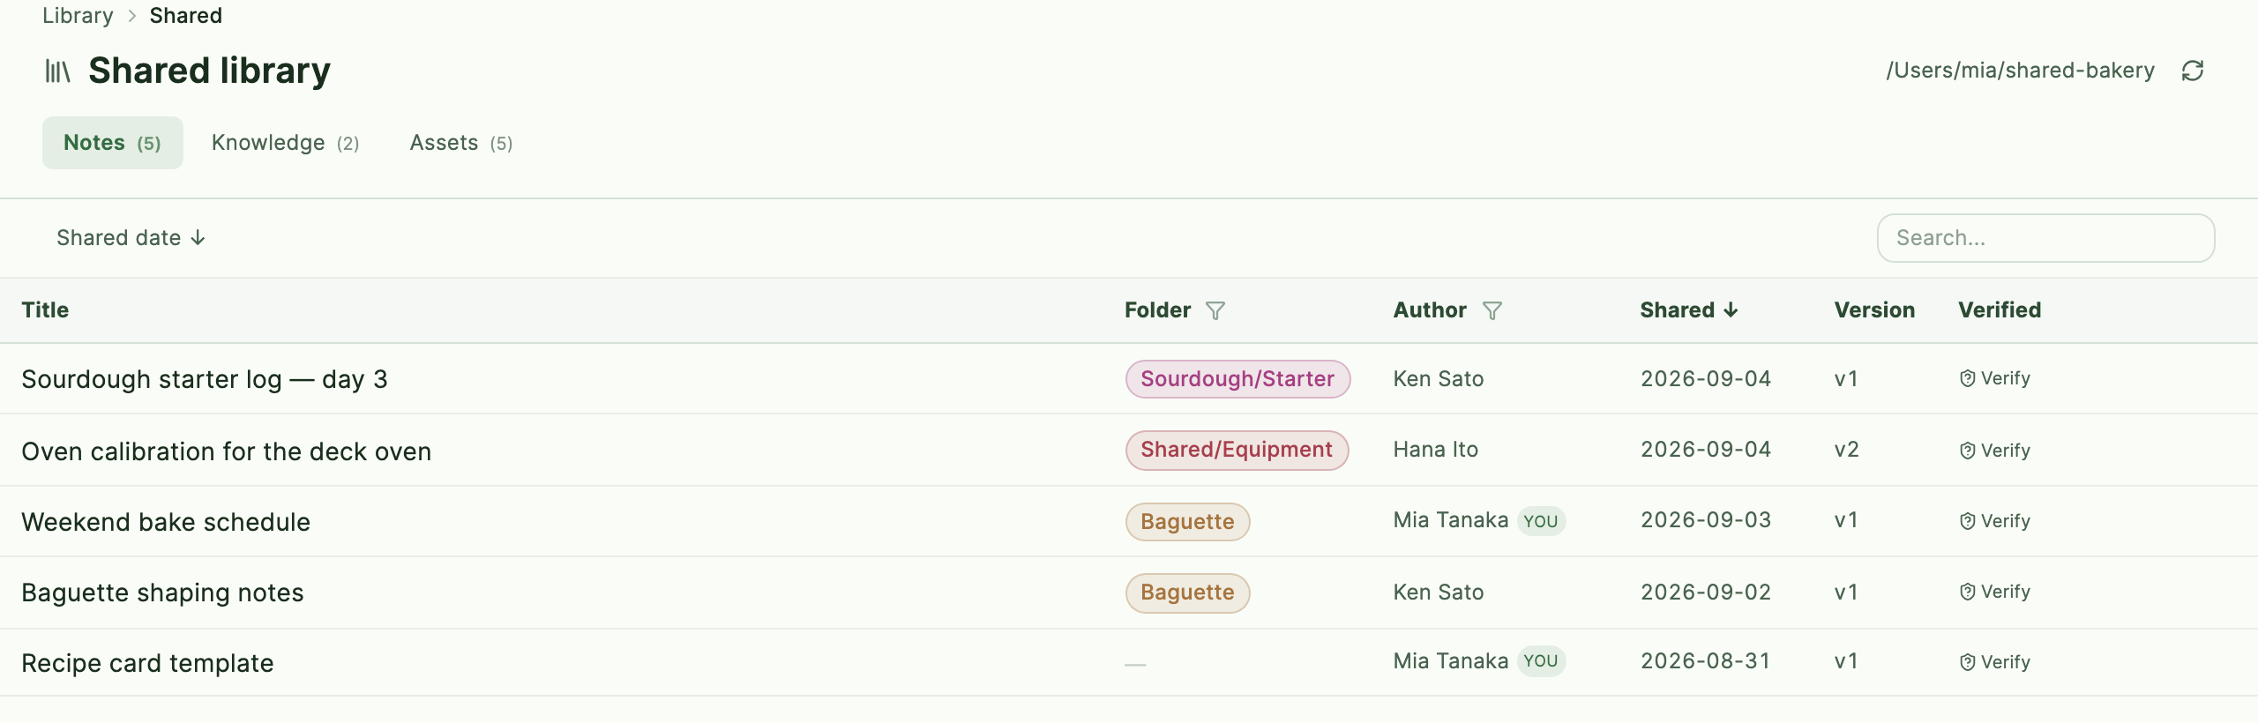Screen dimensions: 2258x723
Task: Verify the Sourdough starter log note
Action: click(x=1995, y=378)
